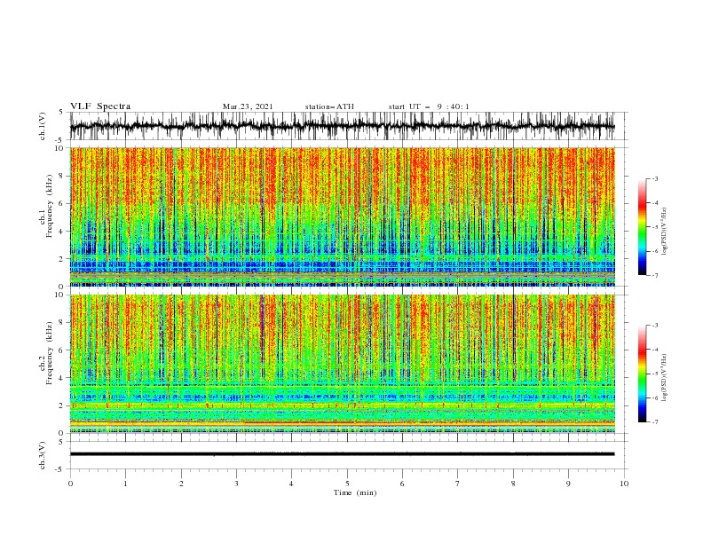Viewport: 703px width, 543px height.
Task: Click the "5" tick on the ch.1(V) axis
Action: (x=61, y=112)
